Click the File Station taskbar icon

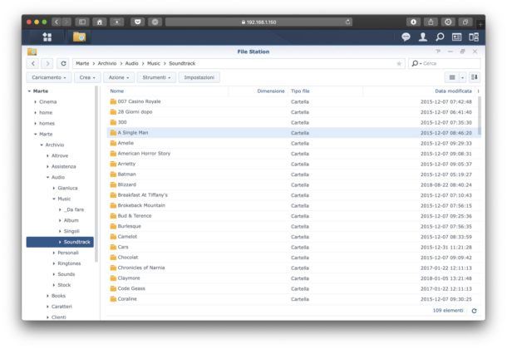point(79,37)
